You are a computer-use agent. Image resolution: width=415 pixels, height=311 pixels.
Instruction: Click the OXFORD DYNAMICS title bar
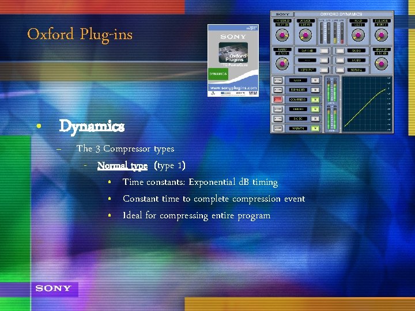click(344, 14)
